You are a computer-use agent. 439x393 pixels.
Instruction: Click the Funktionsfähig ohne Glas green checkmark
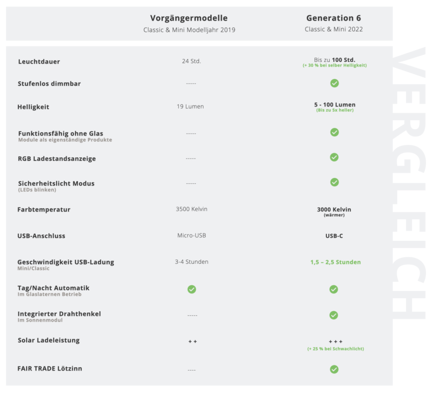[334, 132]
